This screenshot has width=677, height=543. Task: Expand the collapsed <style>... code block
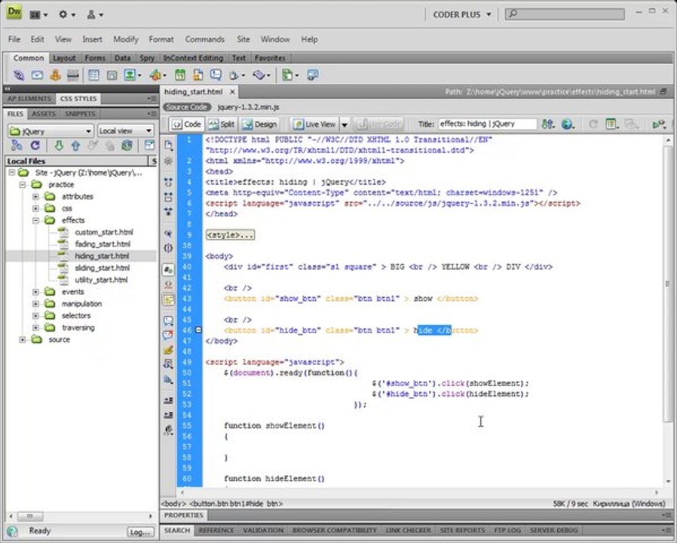click(230, 235)
